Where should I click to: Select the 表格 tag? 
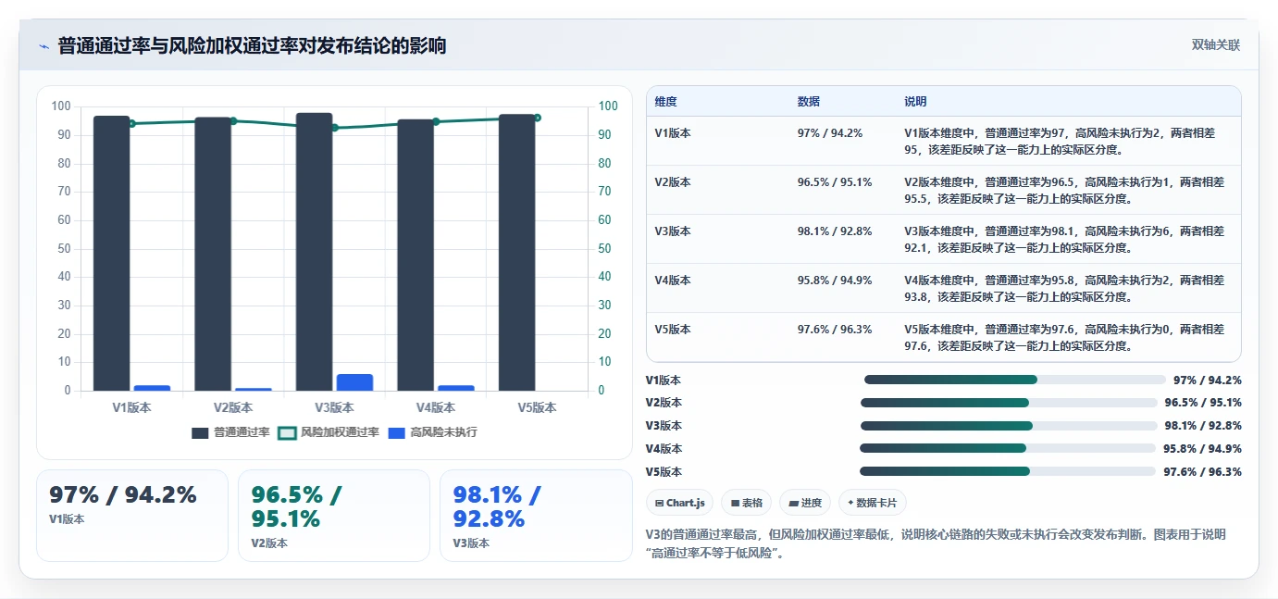tap(746, 503)
